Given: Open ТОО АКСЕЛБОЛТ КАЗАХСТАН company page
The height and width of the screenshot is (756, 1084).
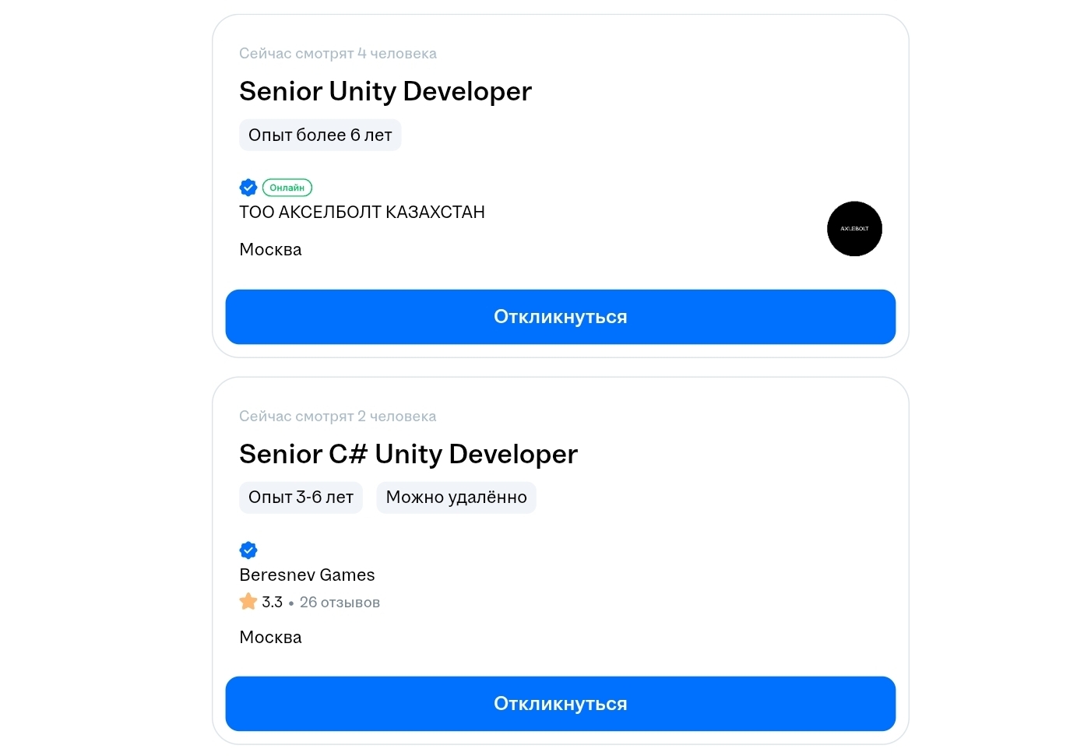Looking at the screenshot, I should tap(362, 213).
